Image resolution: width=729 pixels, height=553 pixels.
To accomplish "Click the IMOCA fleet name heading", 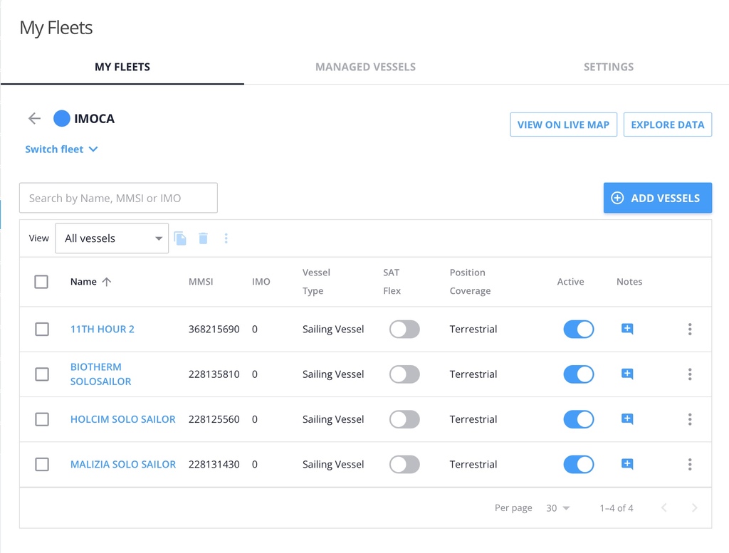I will 95,118.
